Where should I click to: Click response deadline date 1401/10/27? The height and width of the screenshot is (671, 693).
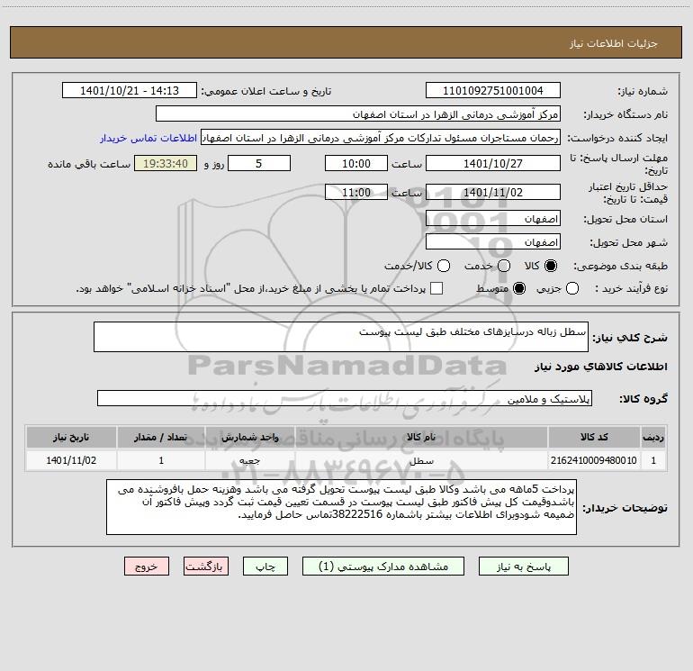click(x=493, y=163)
